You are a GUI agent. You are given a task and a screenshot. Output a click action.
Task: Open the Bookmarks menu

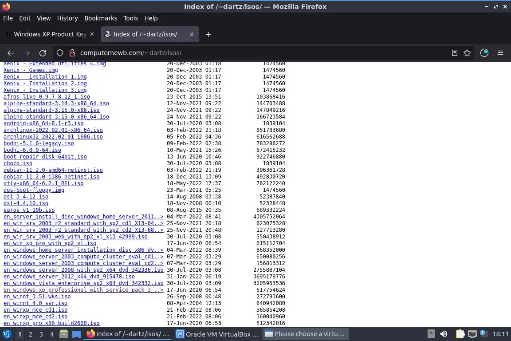coord(101,18)
